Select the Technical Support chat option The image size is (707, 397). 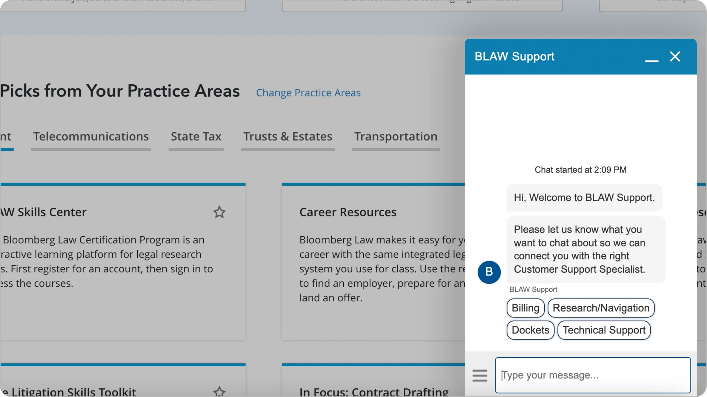[604, 330]
